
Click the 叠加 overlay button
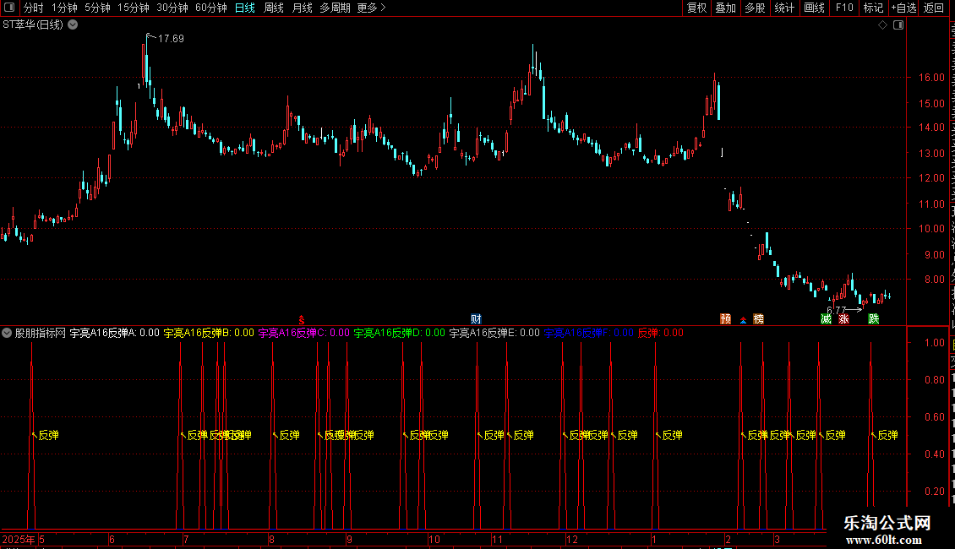coord(725,8)
